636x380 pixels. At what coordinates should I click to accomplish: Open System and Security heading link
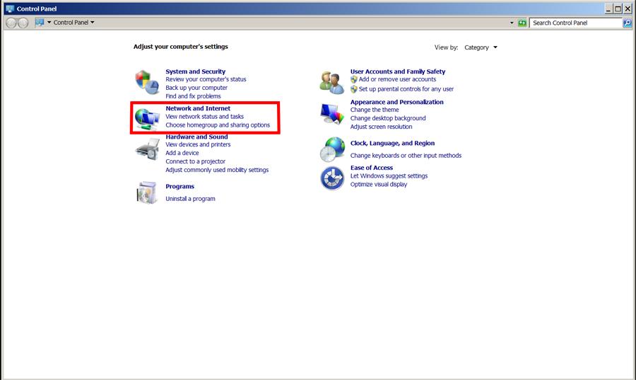pos(196,71)
